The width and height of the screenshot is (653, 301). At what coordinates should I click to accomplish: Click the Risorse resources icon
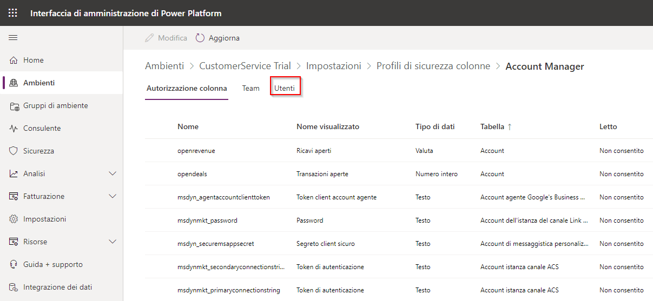point(14,242)
